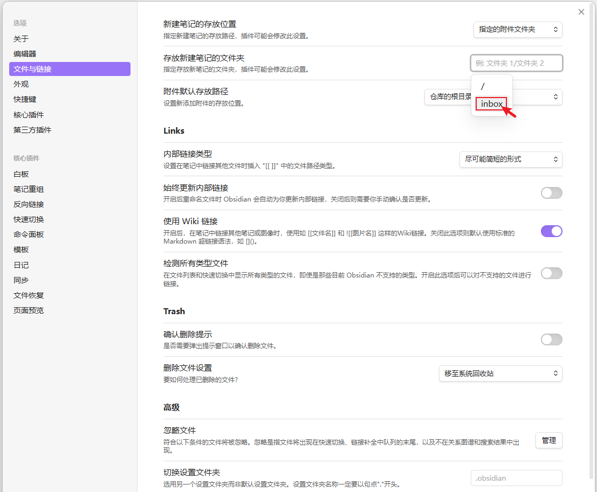Close the settings dialog with X icon

pos(581,12)
